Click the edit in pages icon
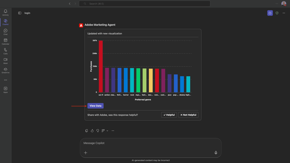Screen dimensions: 290x163 pos(103,130)
